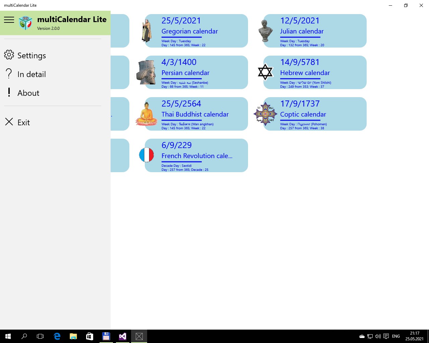The height and width of the screenshot is (343, 429).
Task: Click the About exclamation mark icon
Action: [9, 92]
